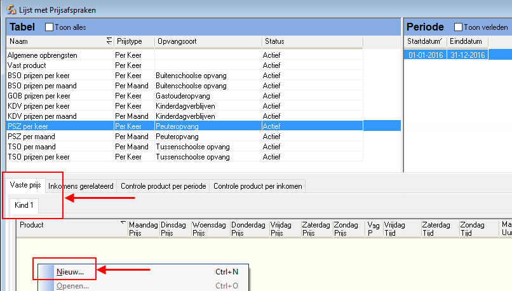This screenshot has height=291, width=512.
Task: Sort the period list by Startdatum
Action: pyautogui.click(x=424, y=41)
